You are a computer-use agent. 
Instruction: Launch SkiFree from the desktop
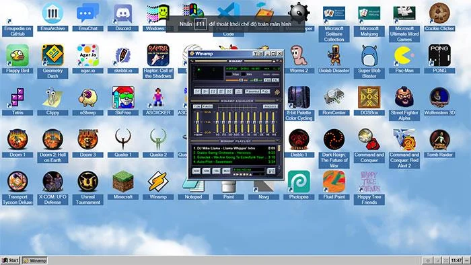click(123, 101)
